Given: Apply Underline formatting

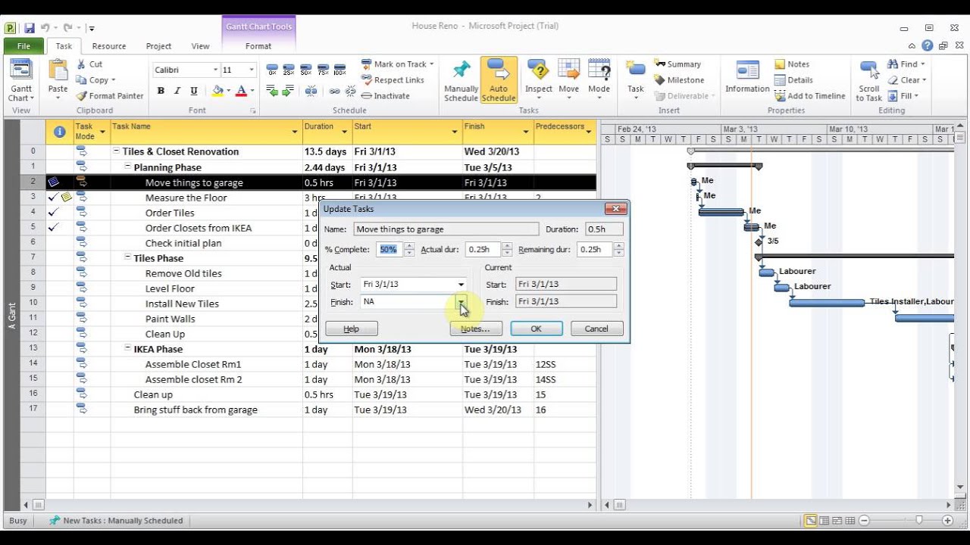Looking at the screenshot, I should pos(194,91).
